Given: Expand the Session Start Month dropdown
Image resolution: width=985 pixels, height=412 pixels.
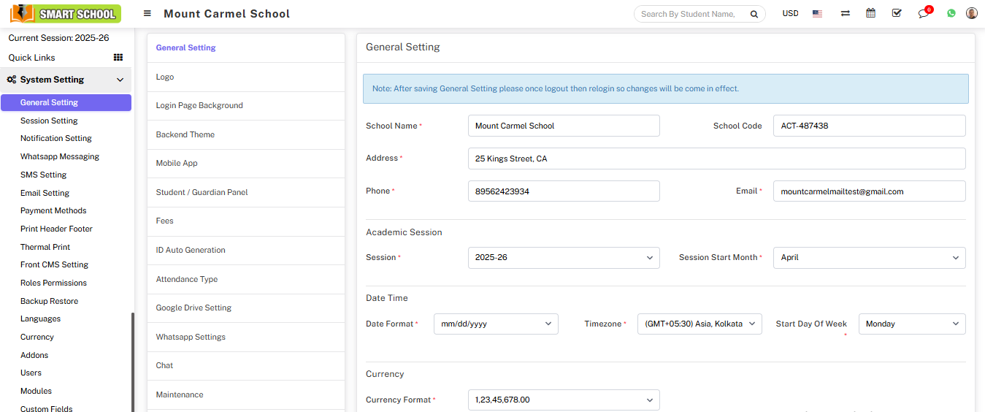Looking at the screenshot, I should click(x=869, y=258).
